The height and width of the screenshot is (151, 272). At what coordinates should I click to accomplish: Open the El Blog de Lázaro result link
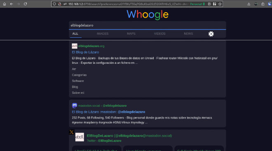(85, 52)
